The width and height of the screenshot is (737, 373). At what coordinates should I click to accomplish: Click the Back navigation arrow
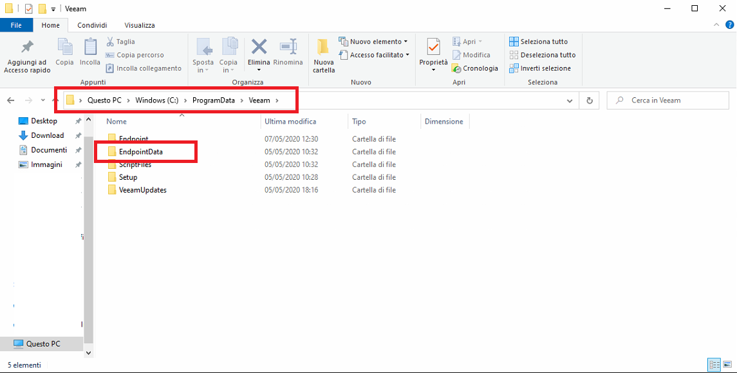pyautogui.click(x=12, y=100)
